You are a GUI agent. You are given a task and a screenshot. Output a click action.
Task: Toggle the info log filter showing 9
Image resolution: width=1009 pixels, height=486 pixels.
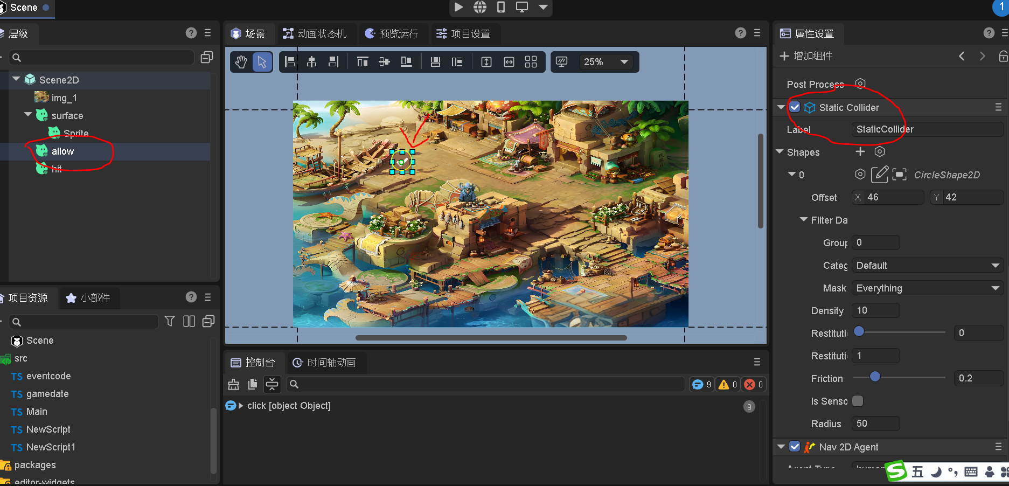(x=701, y=384)
